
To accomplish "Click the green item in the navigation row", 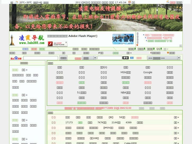I will click(x=116, y=53).
